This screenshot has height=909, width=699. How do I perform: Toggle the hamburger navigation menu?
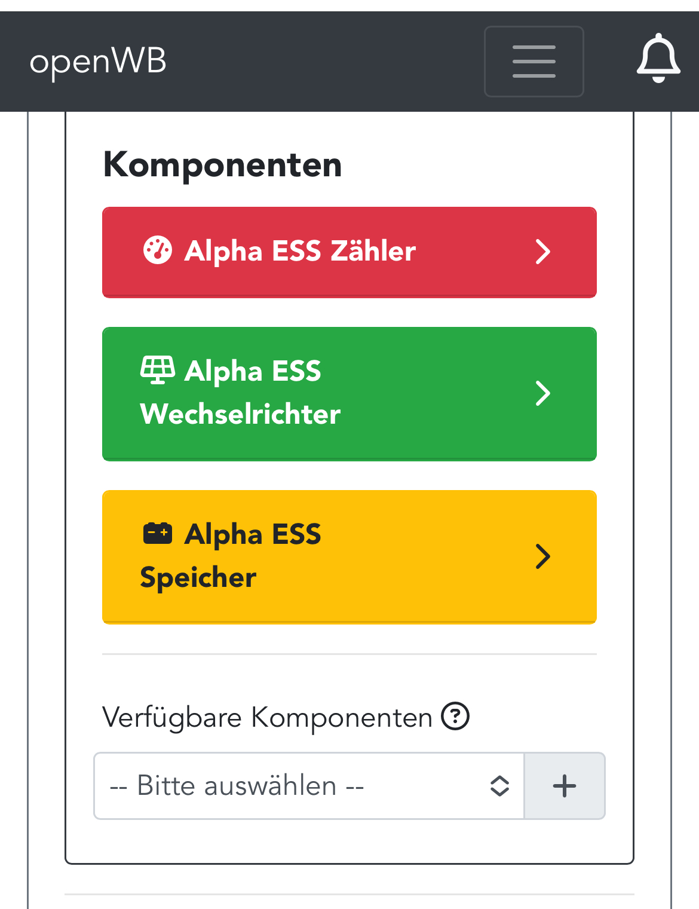534,61
